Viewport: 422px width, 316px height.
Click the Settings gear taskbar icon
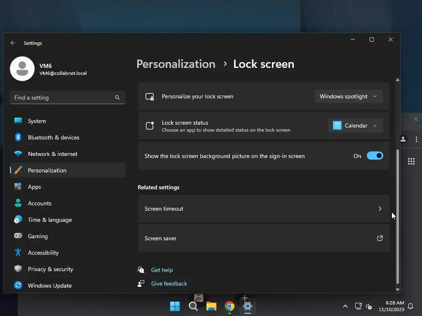point(247,306)
